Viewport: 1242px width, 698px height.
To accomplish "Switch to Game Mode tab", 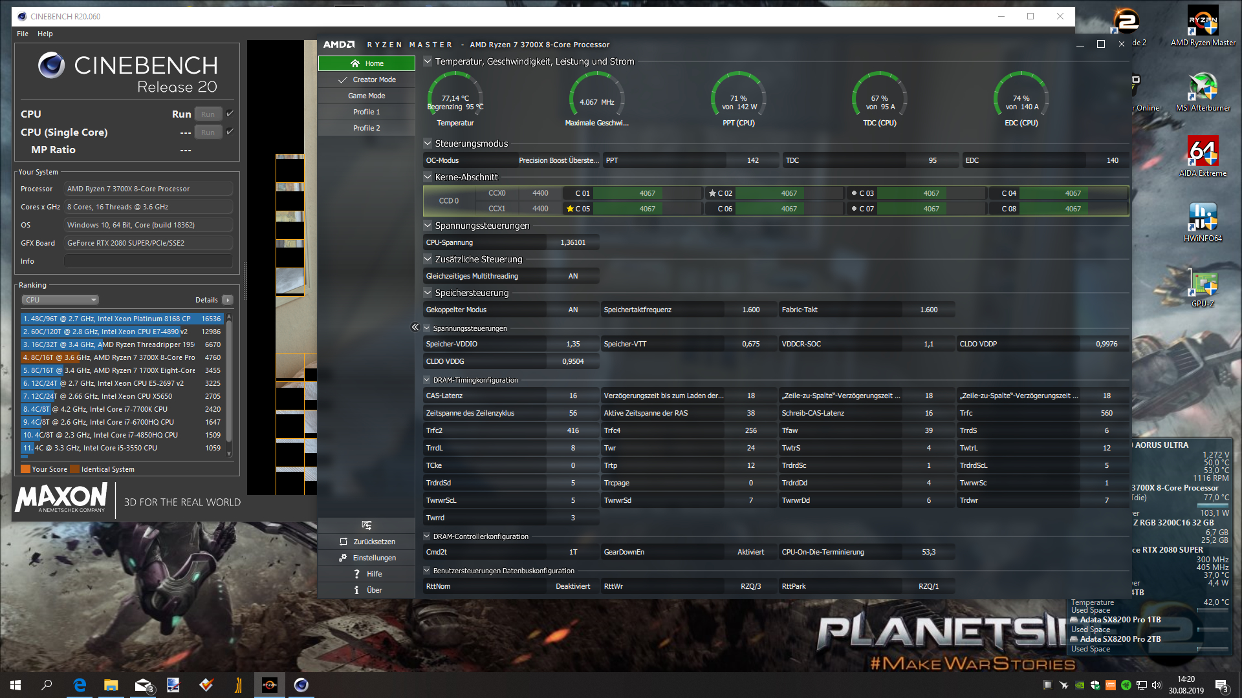I will pyautogui.click(x=366, y=96).
